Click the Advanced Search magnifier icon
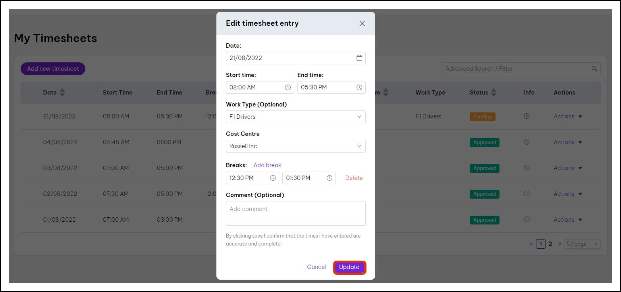The image size is (621, 292). (594, 69)
